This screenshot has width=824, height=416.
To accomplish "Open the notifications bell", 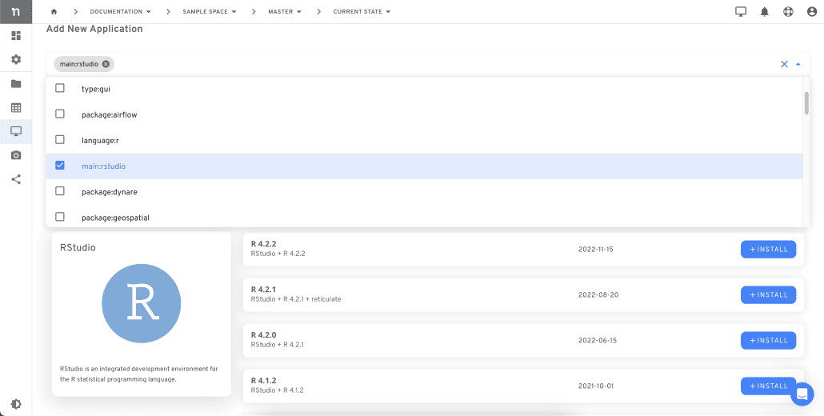I will [765, 11].
